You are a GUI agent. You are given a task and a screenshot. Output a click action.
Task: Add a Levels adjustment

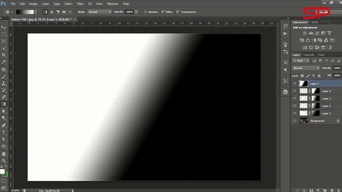(311, 33)
